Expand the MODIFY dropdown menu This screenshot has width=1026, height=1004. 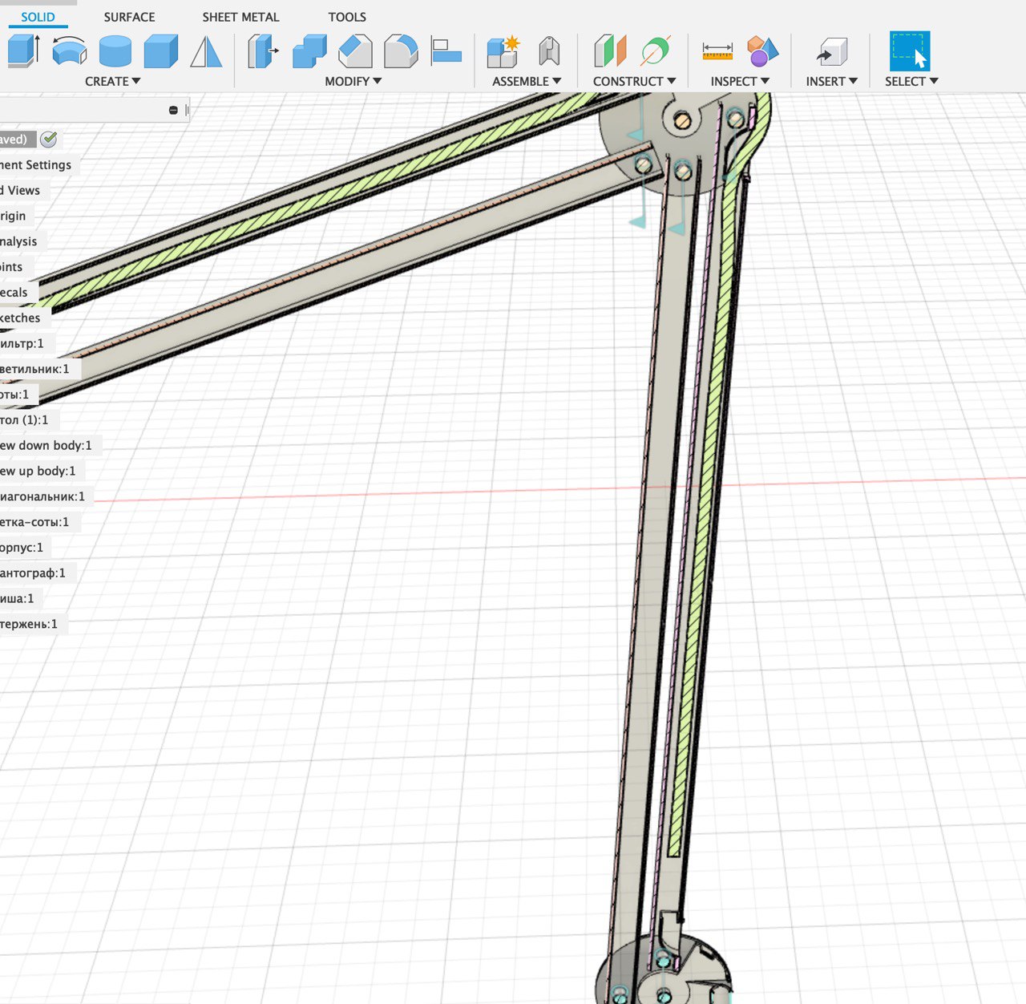pyautogui.click(x=353, y=81)
